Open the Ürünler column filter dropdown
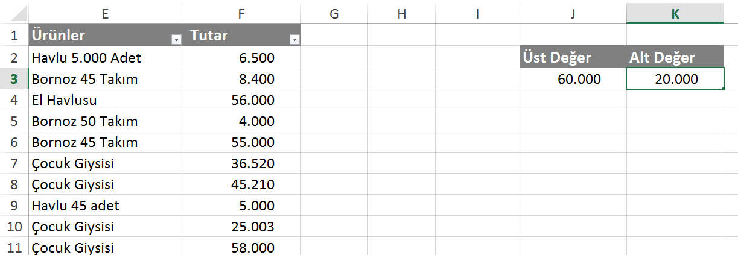Screen dimensions: 738x255 click(176, 39)
